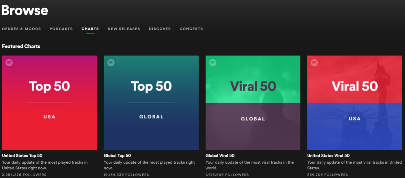This screenshot has width=405, height=178.
Task: Switch to the Podcasts tab
Action: (61, 29)
